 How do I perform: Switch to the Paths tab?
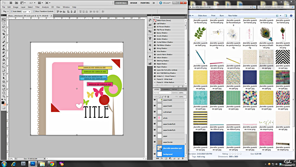pyautogui.click(x=174, y=89)
